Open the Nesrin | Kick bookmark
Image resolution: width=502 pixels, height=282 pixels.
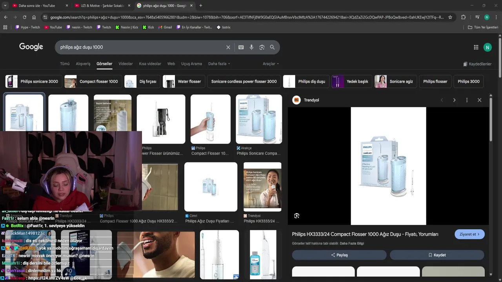(127, 27)
